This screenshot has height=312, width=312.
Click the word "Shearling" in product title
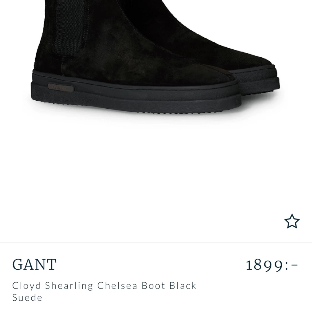tap(69, 286)
